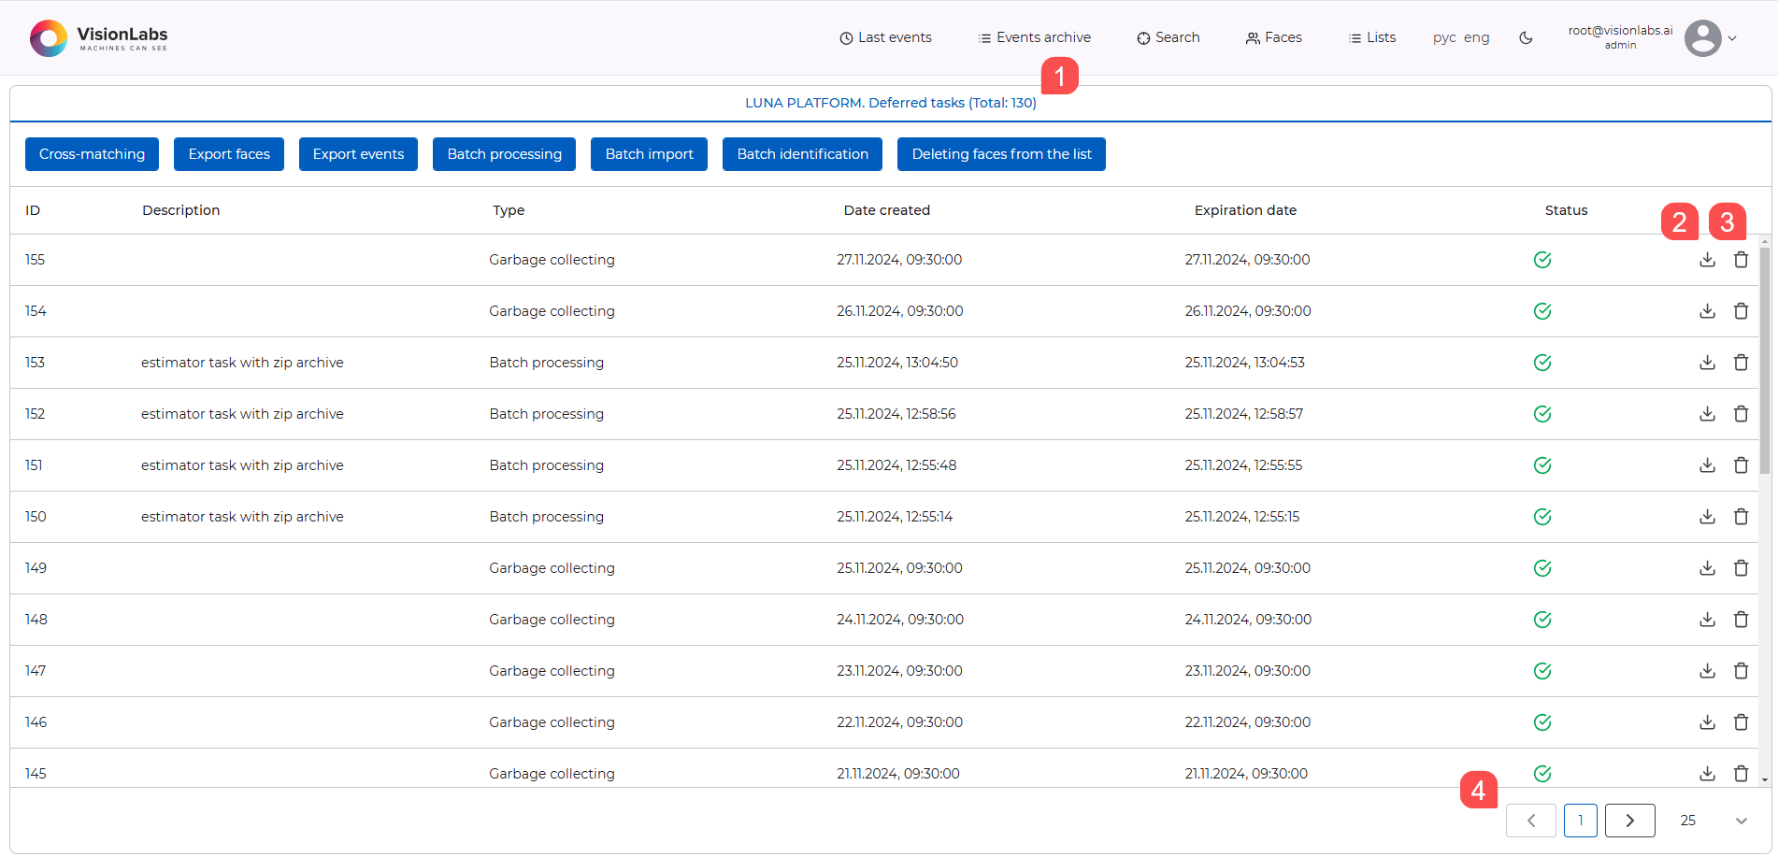Download result of task 154
Screen dimensions: 1778x857
tap(1707, 311)
